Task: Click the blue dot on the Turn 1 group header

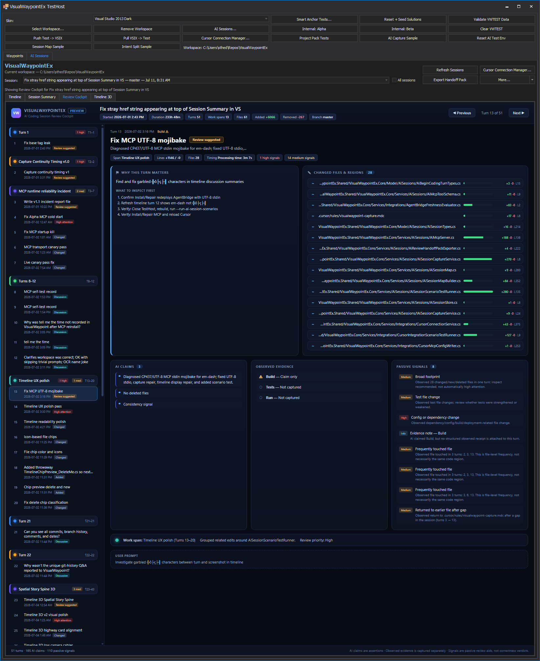Action: click(15, 132)
